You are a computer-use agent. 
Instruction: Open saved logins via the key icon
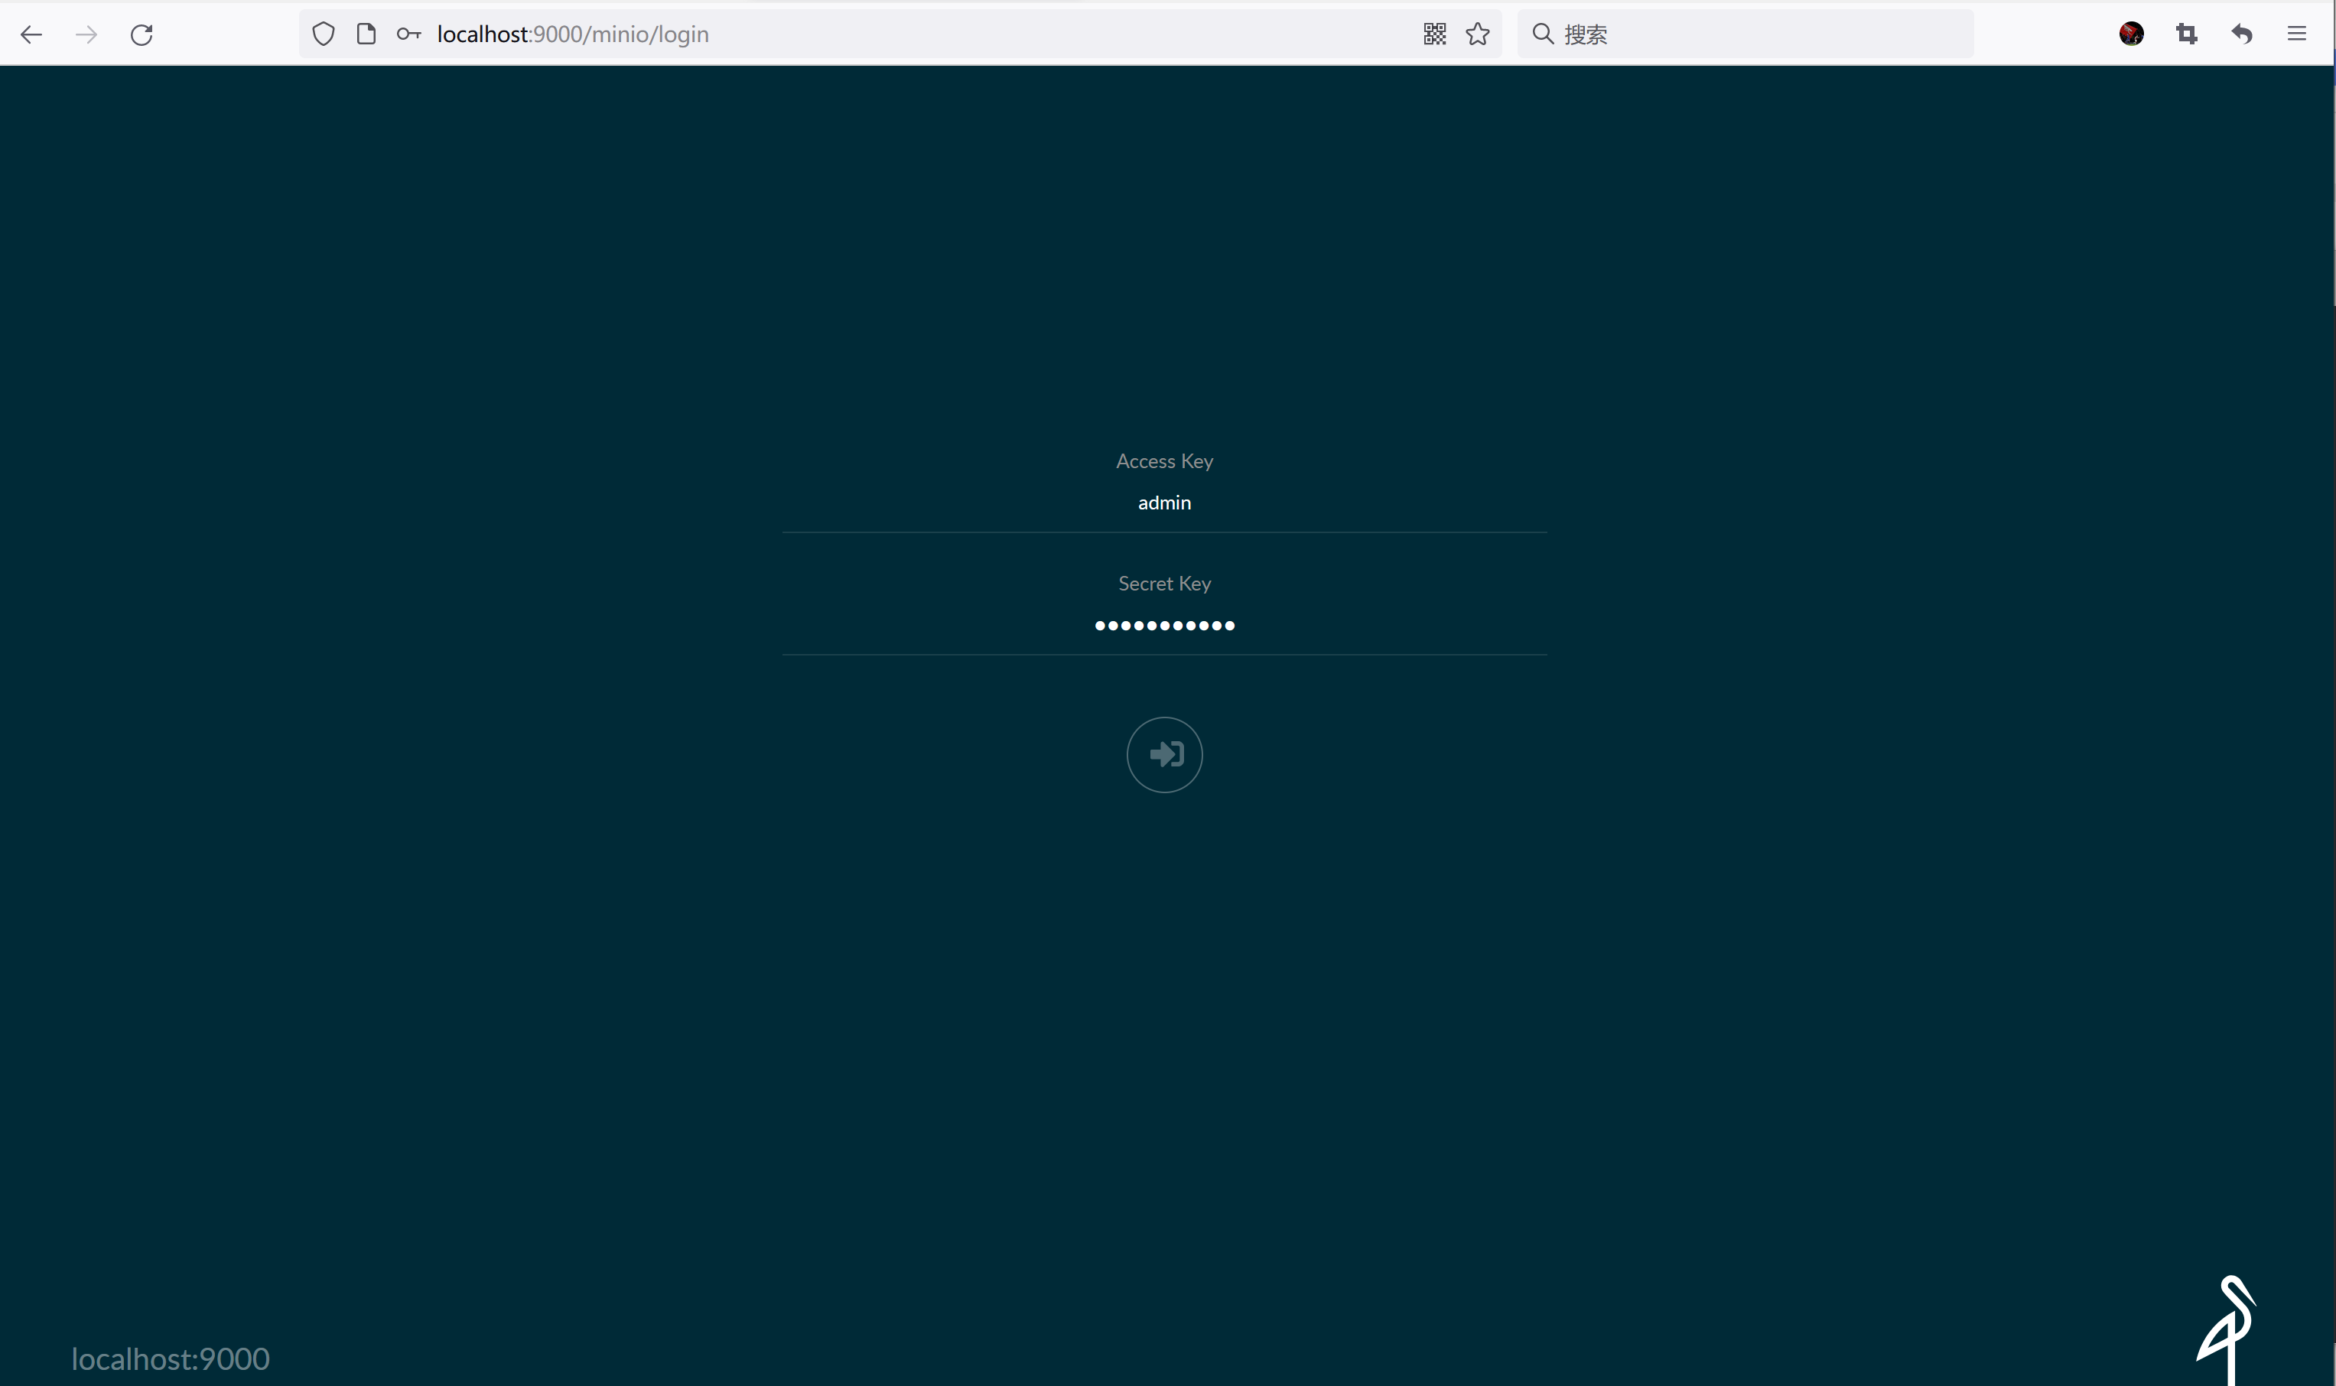[409, 34]
